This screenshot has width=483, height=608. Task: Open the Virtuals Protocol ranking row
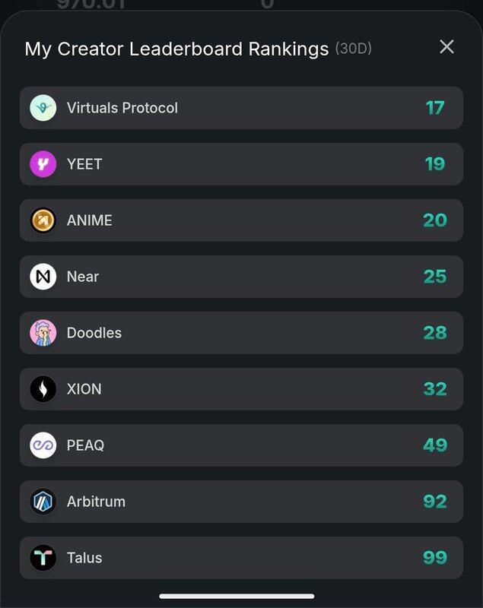click(241, 108)
